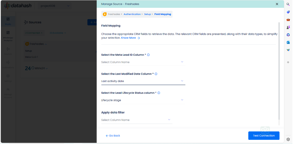Click the Know More link
The width and height of the screenshot is (293, 144).
pyautogui.click(x=130, y=38)
